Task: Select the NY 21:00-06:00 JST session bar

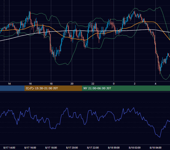Action: (126, 88)
